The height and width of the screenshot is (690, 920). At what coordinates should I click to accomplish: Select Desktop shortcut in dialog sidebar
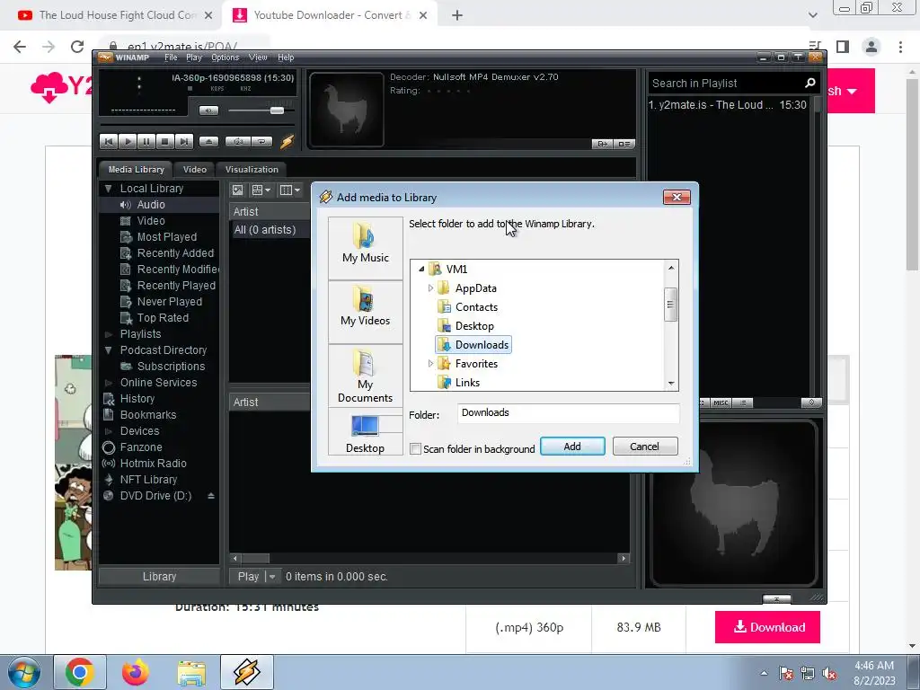[x=366, y=432]
